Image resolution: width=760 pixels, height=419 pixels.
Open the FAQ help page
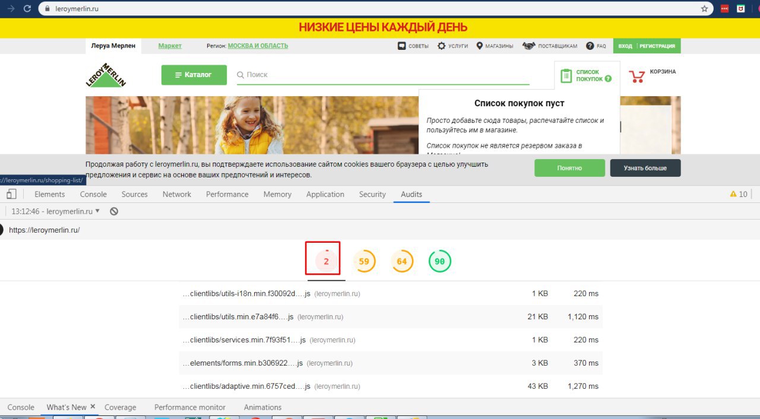[596, 46]
